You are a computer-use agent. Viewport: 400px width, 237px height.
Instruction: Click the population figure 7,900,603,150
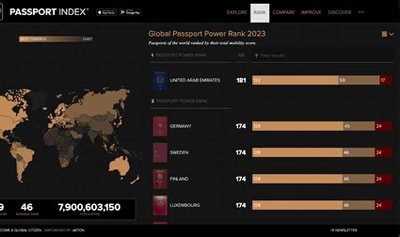[89, 207]
